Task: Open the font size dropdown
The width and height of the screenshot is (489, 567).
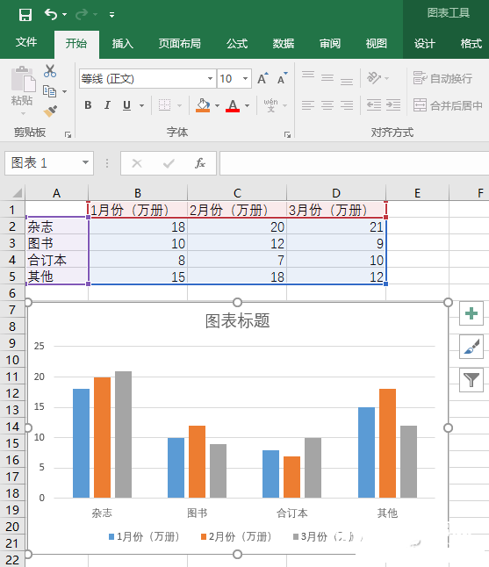Action: pyautogui.click(x=245, y=78)
